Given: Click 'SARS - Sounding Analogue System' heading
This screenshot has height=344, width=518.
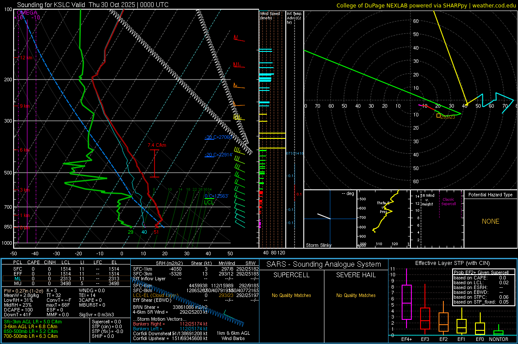Looking at the screenshot, I should click(x=324, y=264).
